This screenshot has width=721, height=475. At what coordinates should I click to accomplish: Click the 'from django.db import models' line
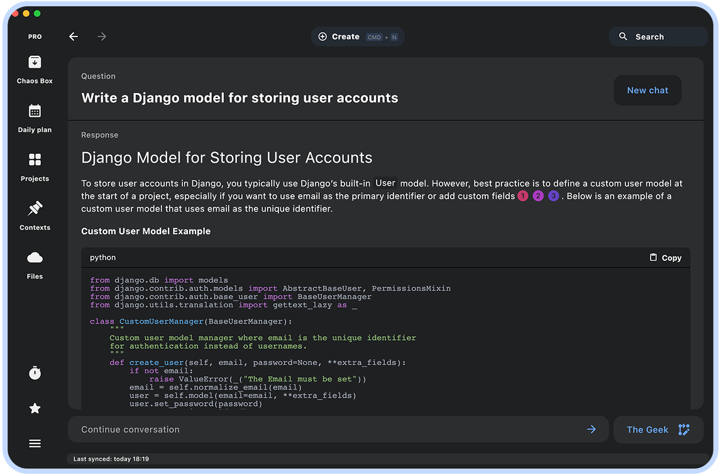pyautogui.click(x=159, y=280)
